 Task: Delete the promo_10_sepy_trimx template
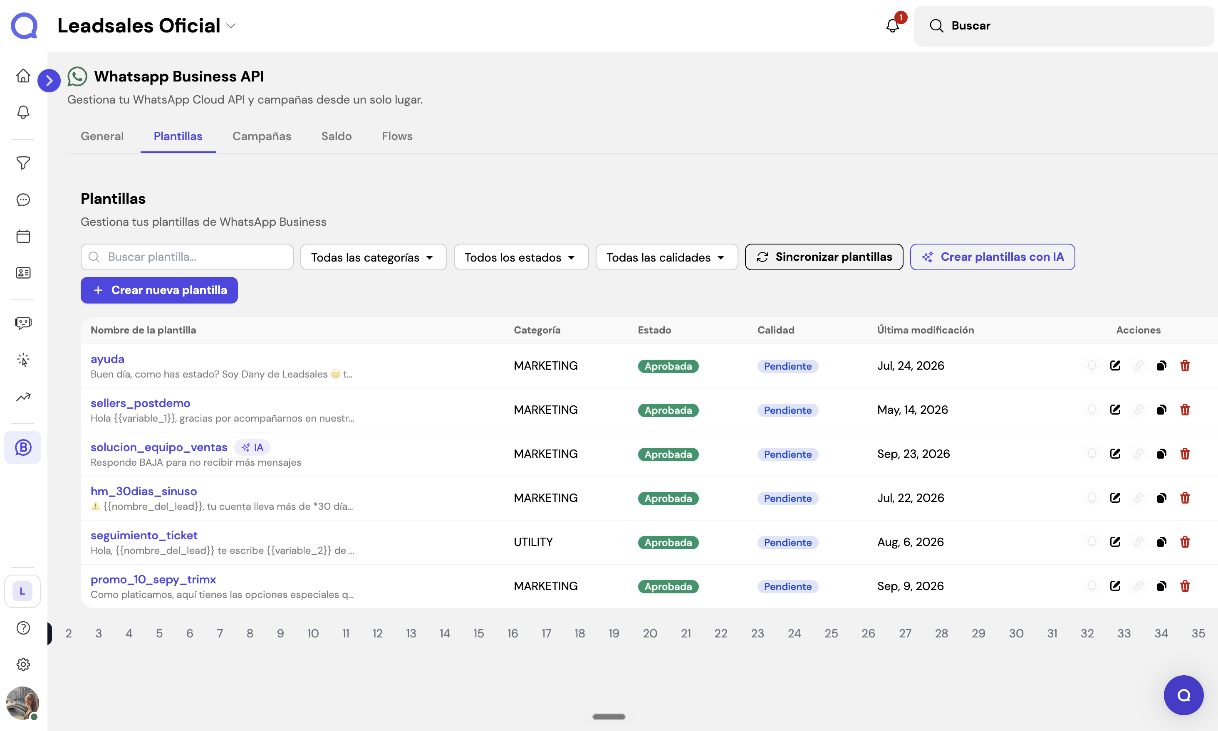coord(1185,586)
